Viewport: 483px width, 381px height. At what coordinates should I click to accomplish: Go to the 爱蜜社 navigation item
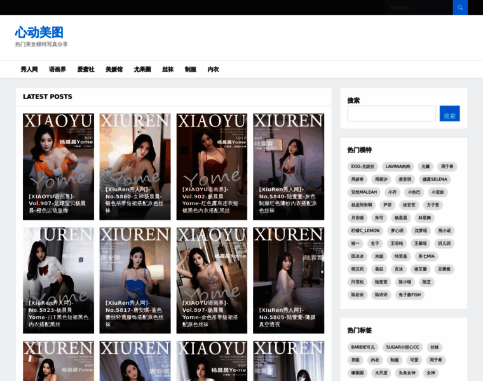86,69
